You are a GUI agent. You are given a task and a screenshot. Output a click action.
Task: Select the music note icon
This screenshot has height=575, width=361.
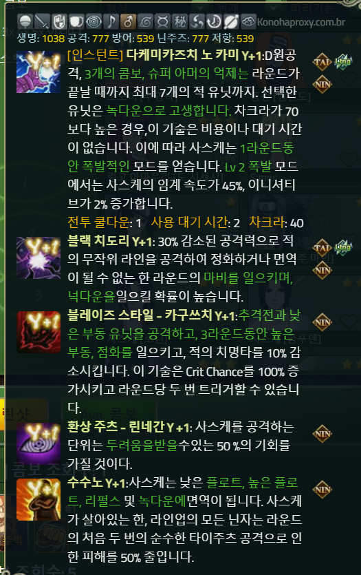tap(111, 22)
